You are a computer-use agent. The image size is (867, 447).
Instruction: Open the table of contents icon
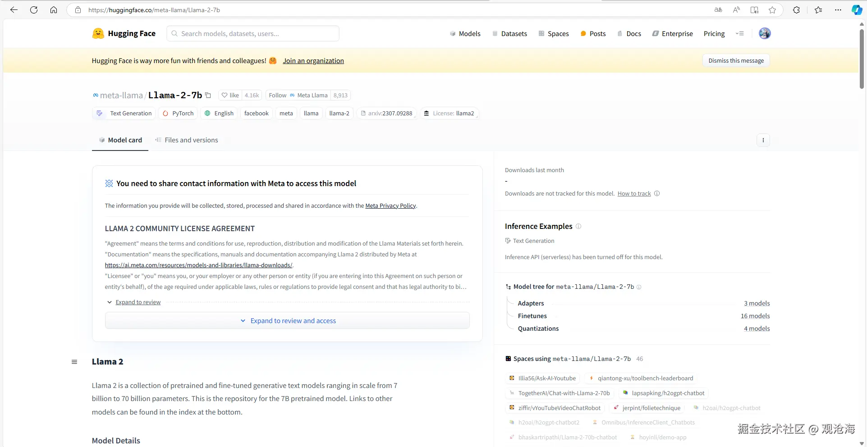74,362
